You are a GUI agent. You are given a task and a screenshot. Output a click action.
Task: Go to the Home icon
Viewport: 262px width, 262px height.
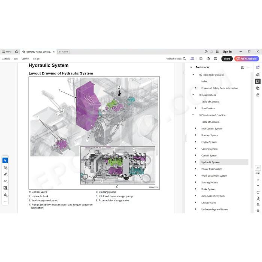17,52
